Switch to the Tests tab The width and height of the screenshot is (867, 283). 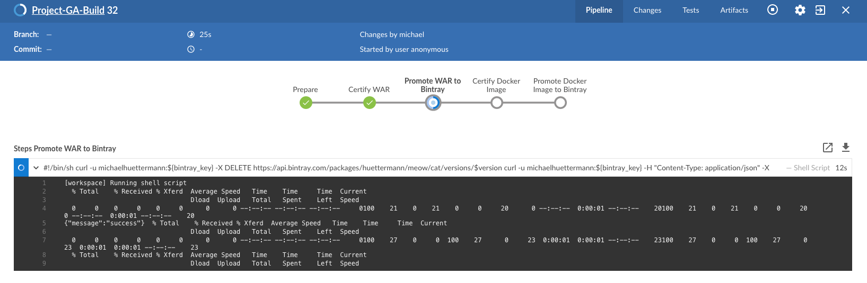[x=690, y=10]
